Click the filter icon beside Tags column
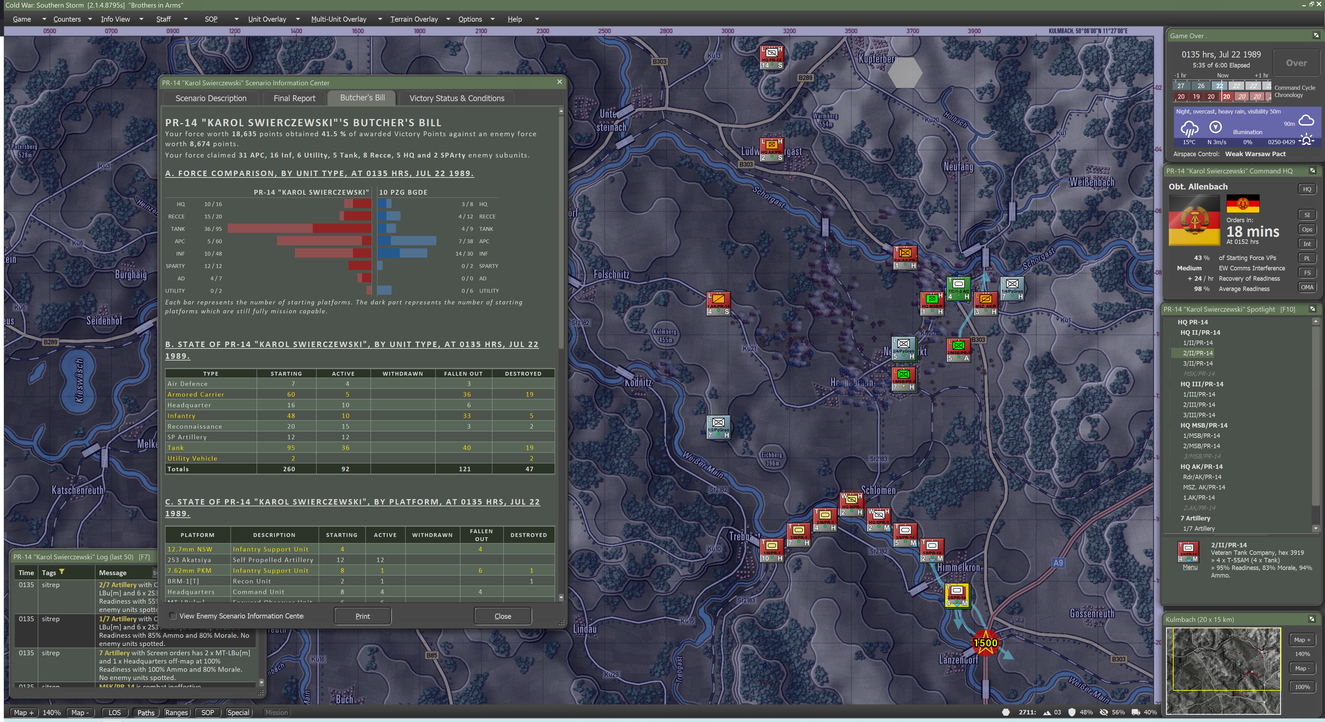Screen dimensions: 1325x722 (62, 572)
